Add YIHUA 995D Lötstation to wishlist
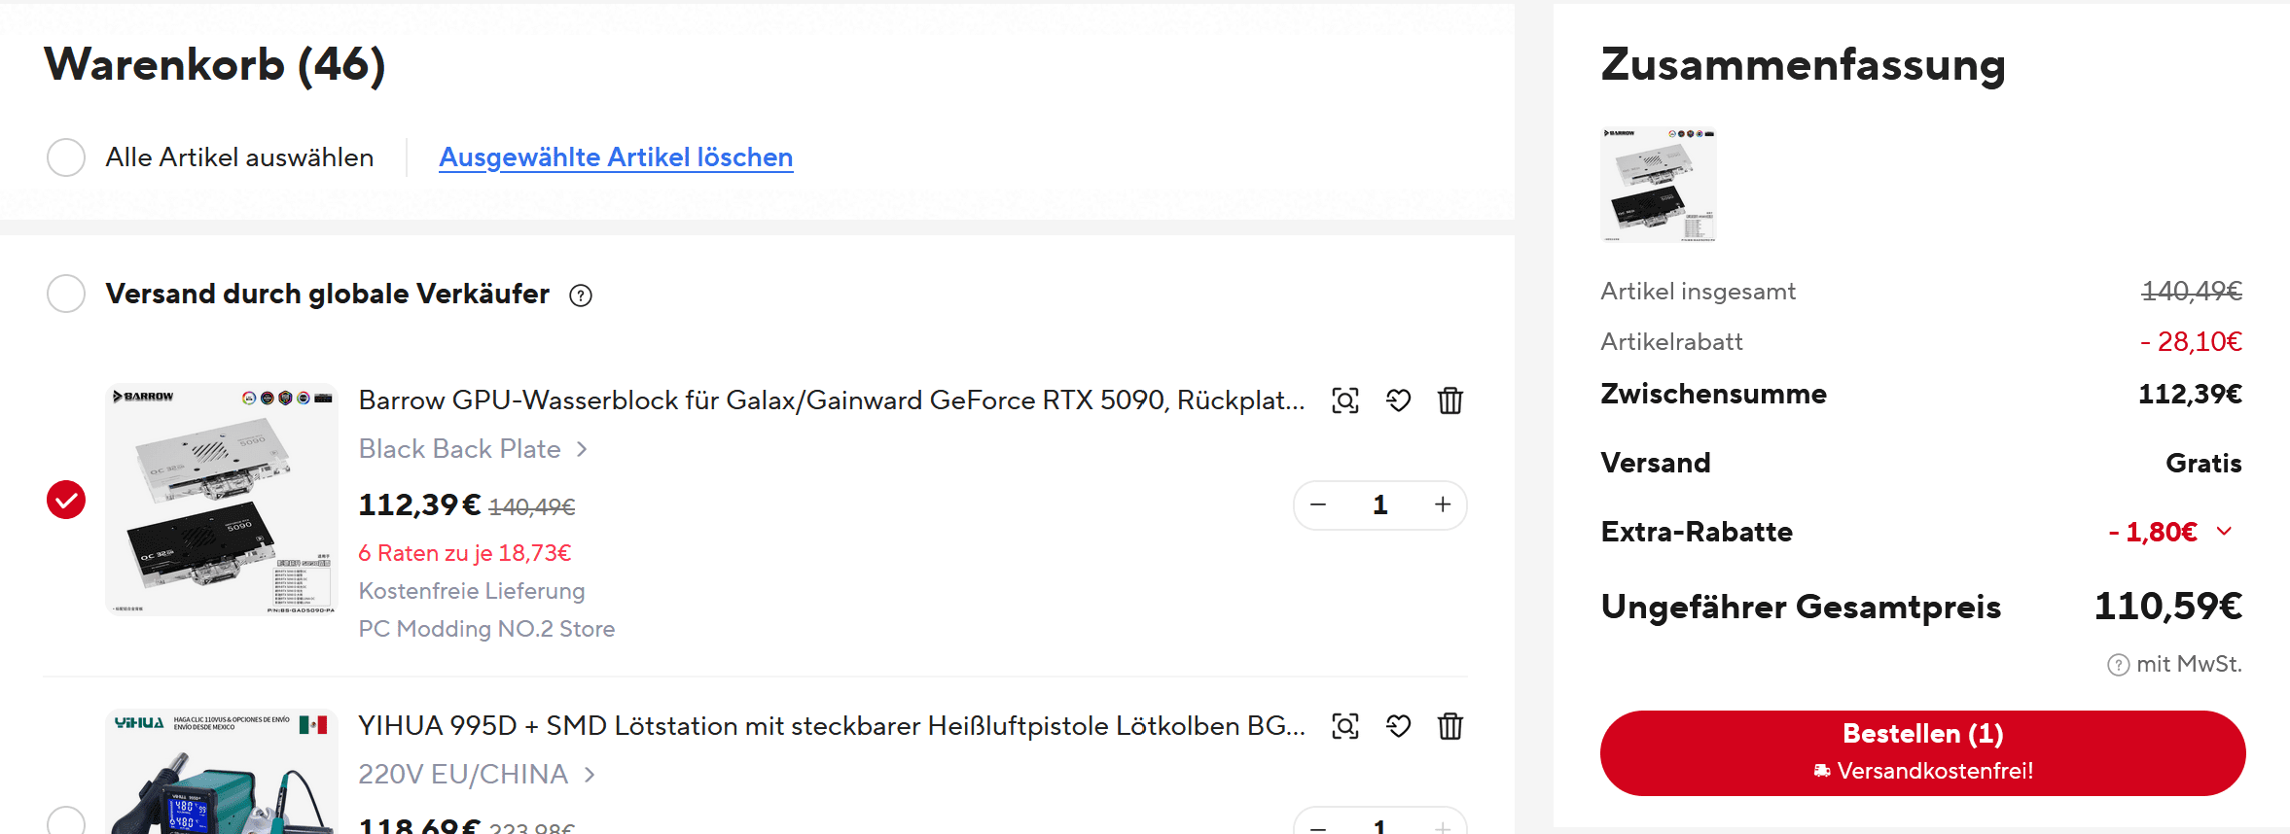2290x834 pixels. pyautogui.click(x=1398, y=726)
